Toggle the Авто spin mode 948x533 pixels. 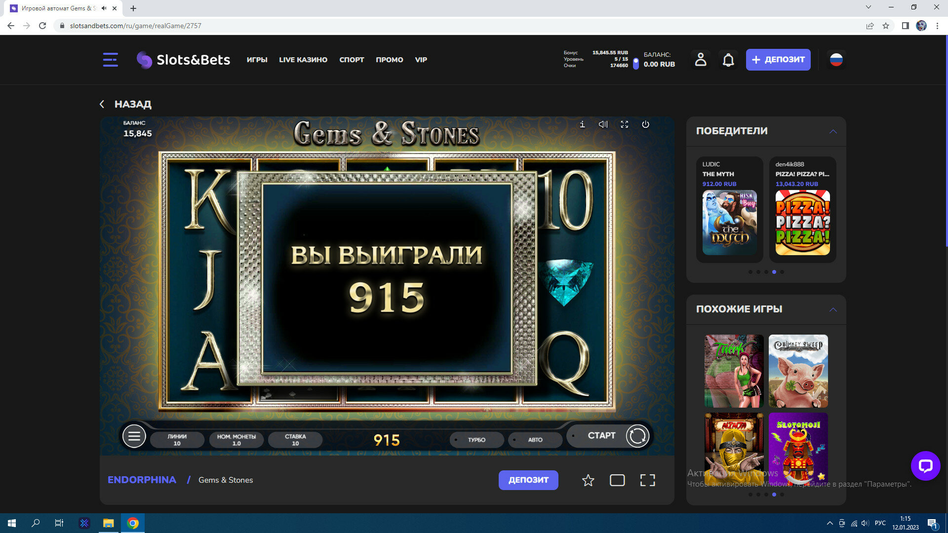point(535,440)
